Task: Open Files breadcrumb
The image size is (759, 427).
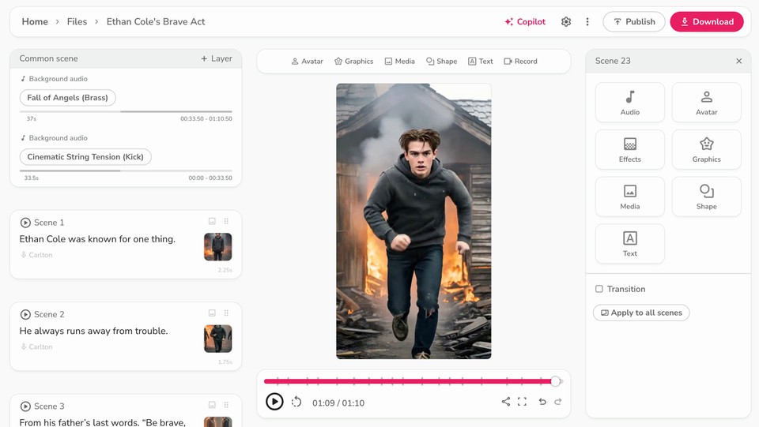Action: (x=77, y=22)
